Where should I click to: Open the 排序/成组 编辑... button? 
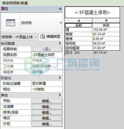47,113
